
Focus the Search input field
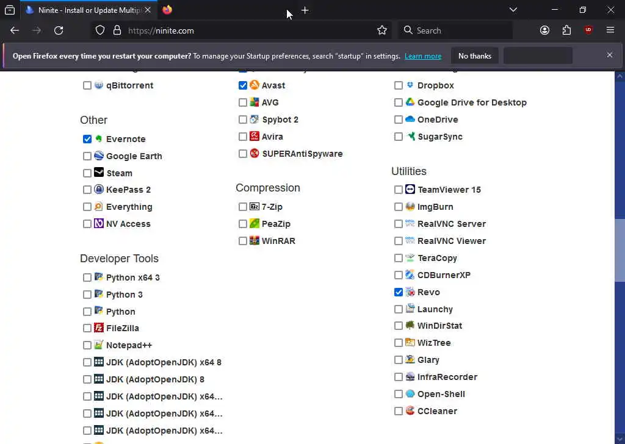click(x=455, y=30)
